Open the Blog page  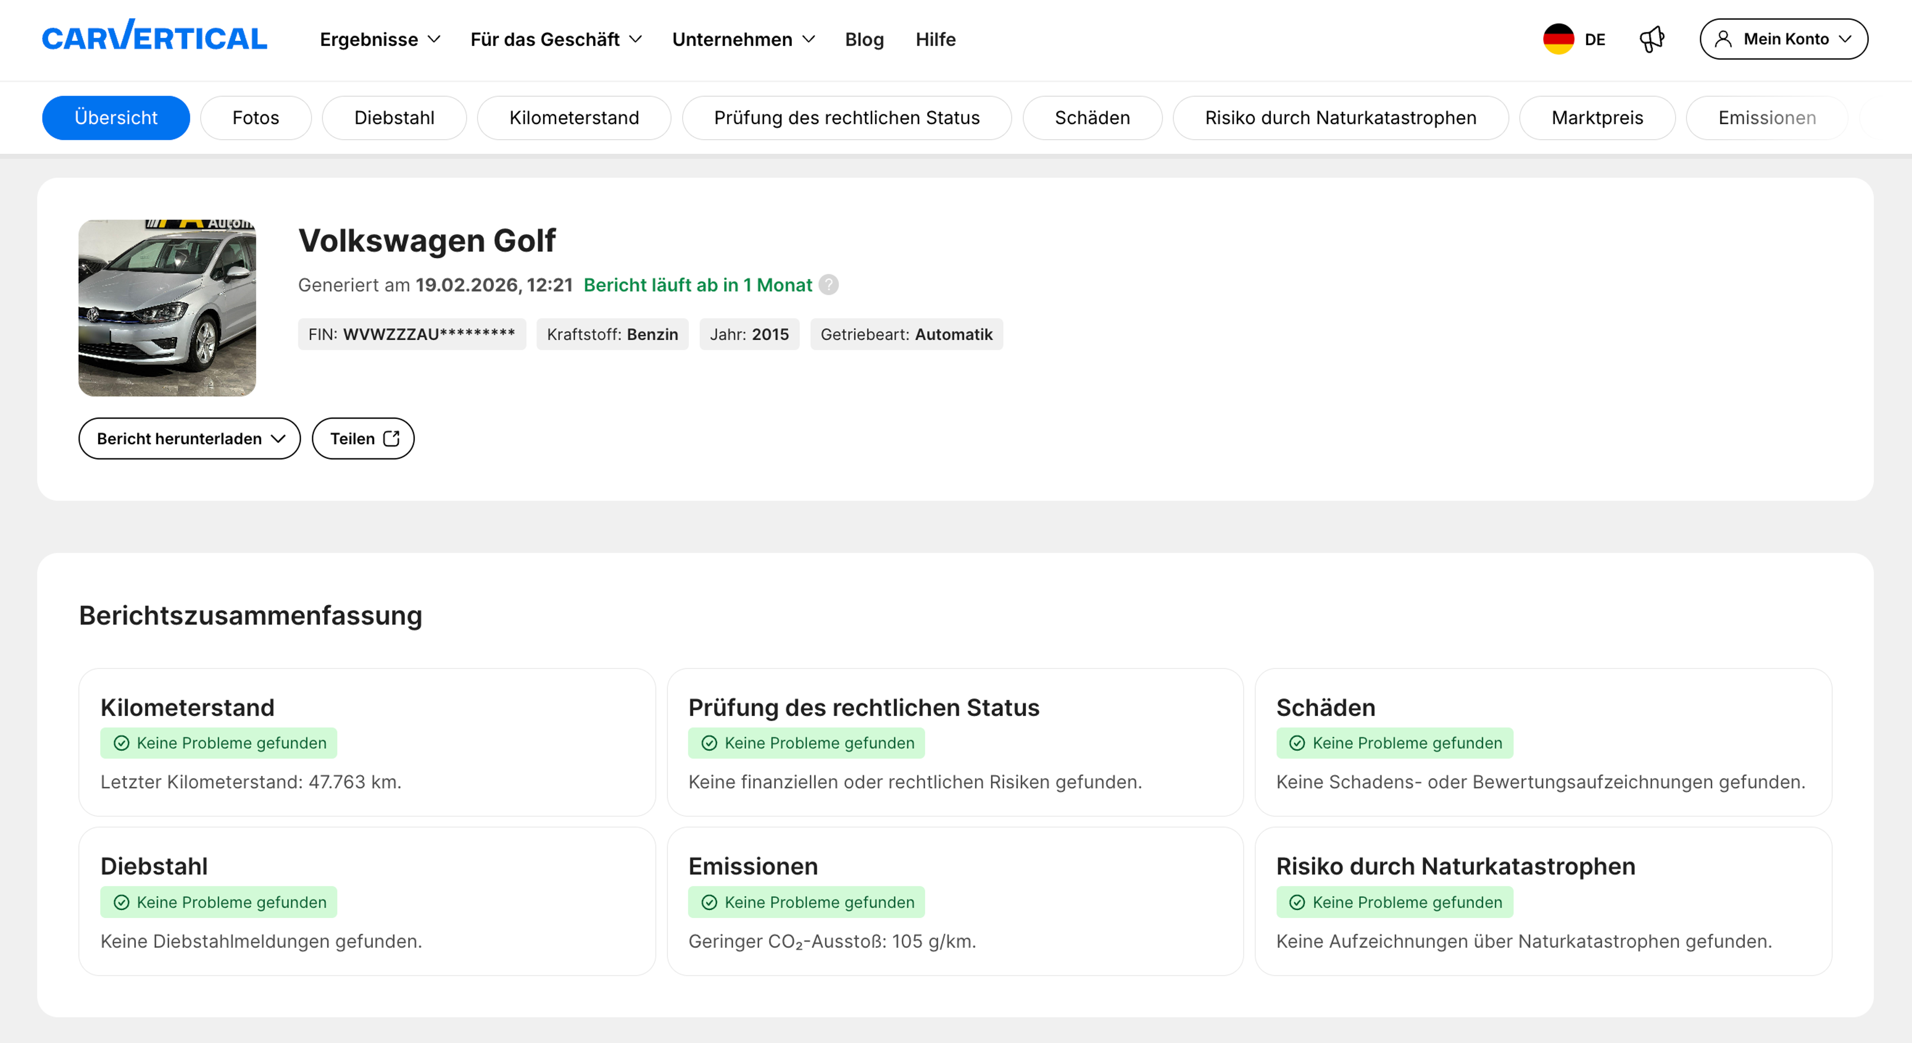pyautogui.click(x=864, y=39)
